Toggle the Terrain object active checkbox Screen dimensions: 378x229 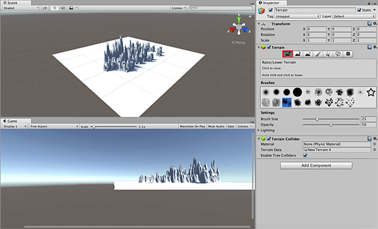click(x=271, y=10)
